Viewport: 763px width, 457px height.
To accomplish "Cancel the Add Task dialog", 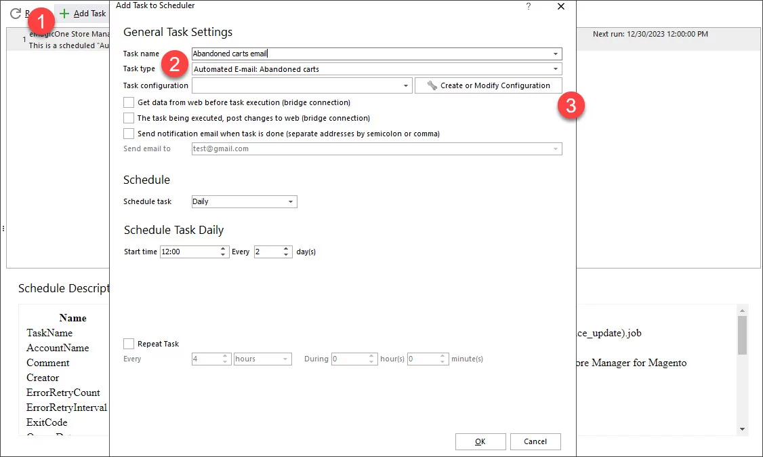I will coord(535,441).
